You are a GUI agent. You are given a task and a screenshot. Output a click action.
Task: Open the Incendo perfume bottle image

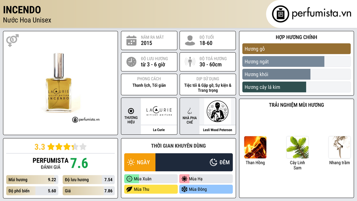[59, 82]
